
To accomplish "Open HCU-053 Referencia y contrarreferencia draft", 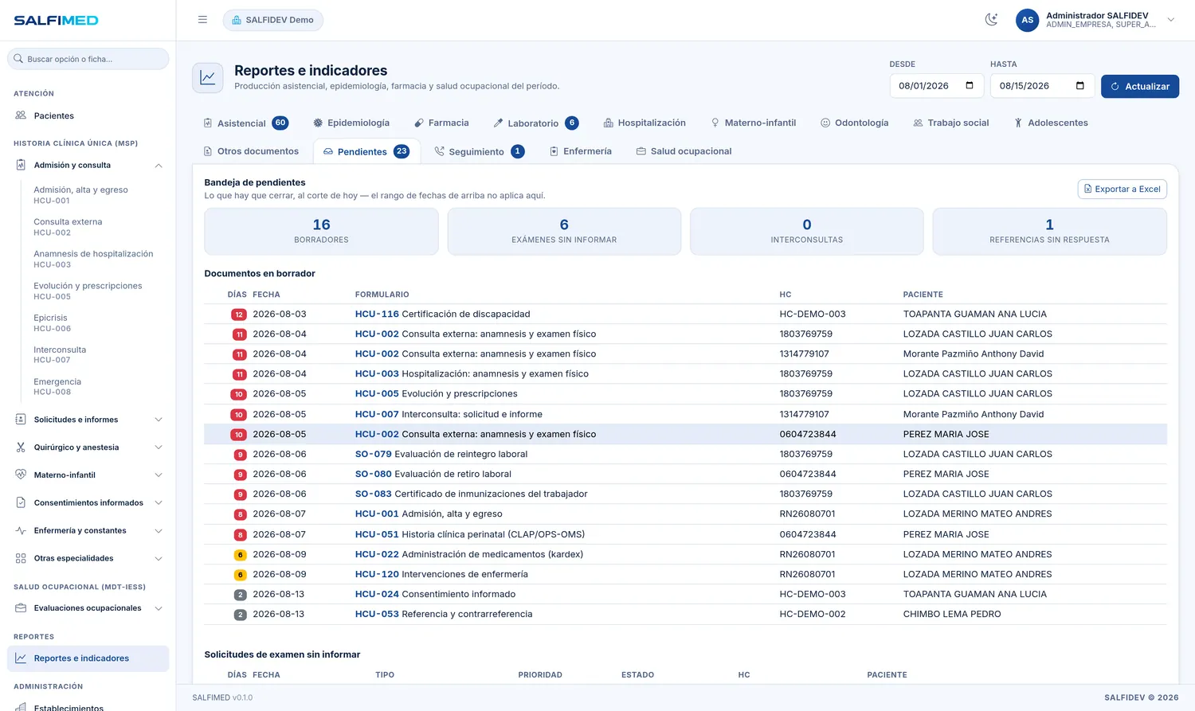I will (685, 614).
